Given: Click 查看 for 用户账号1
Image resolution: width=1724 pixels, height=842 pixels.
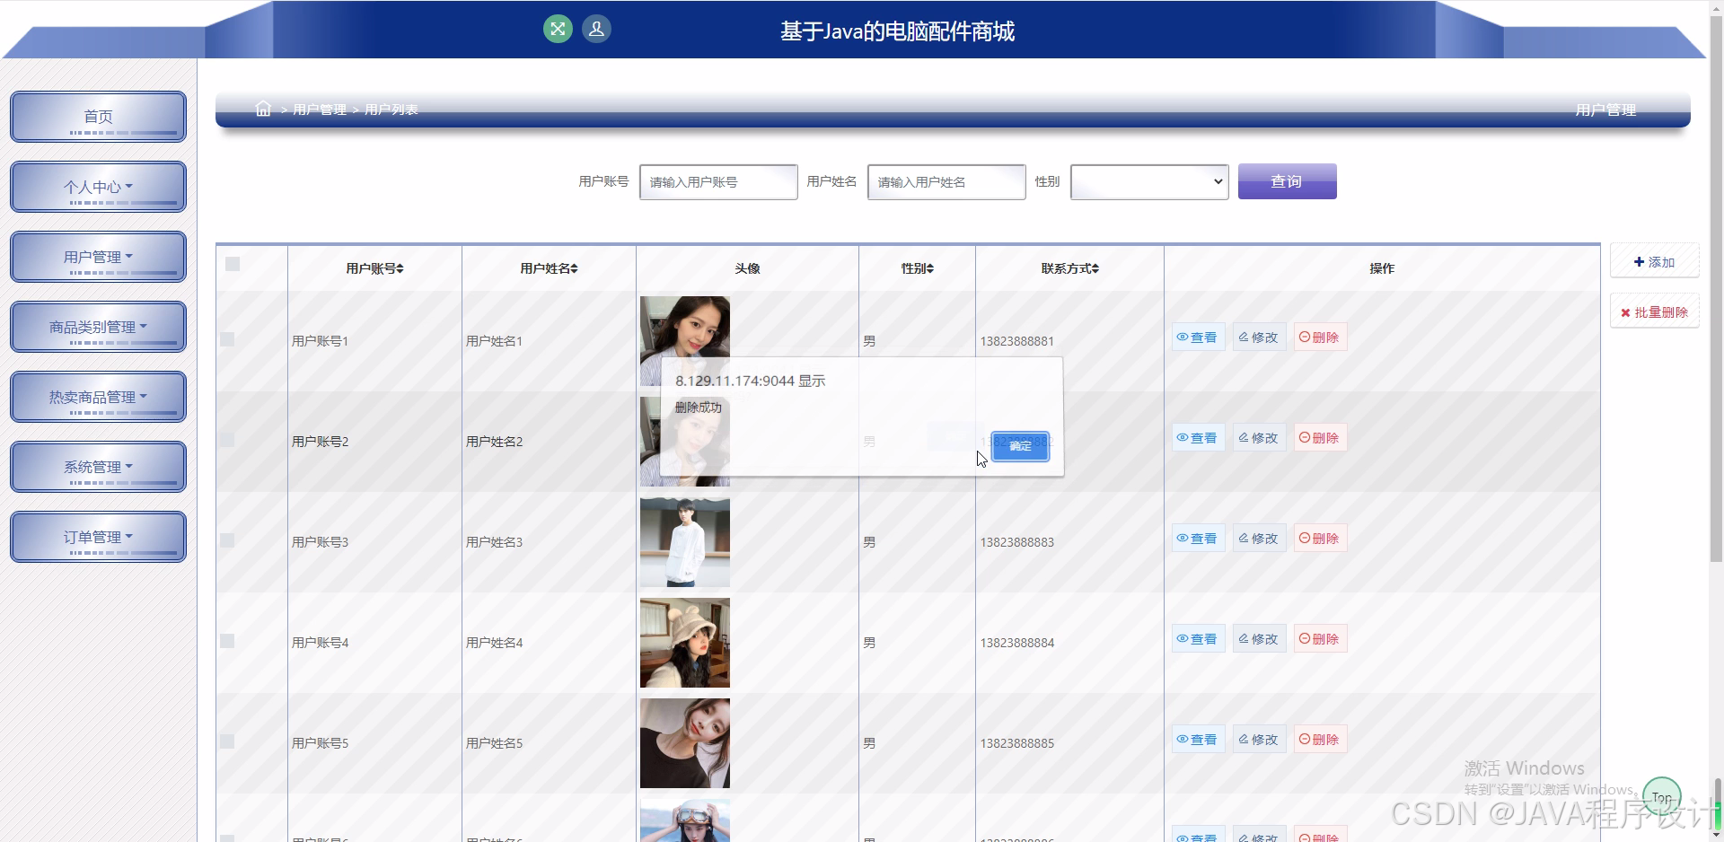Looking at the screenshot, I should pos(1198,338).
